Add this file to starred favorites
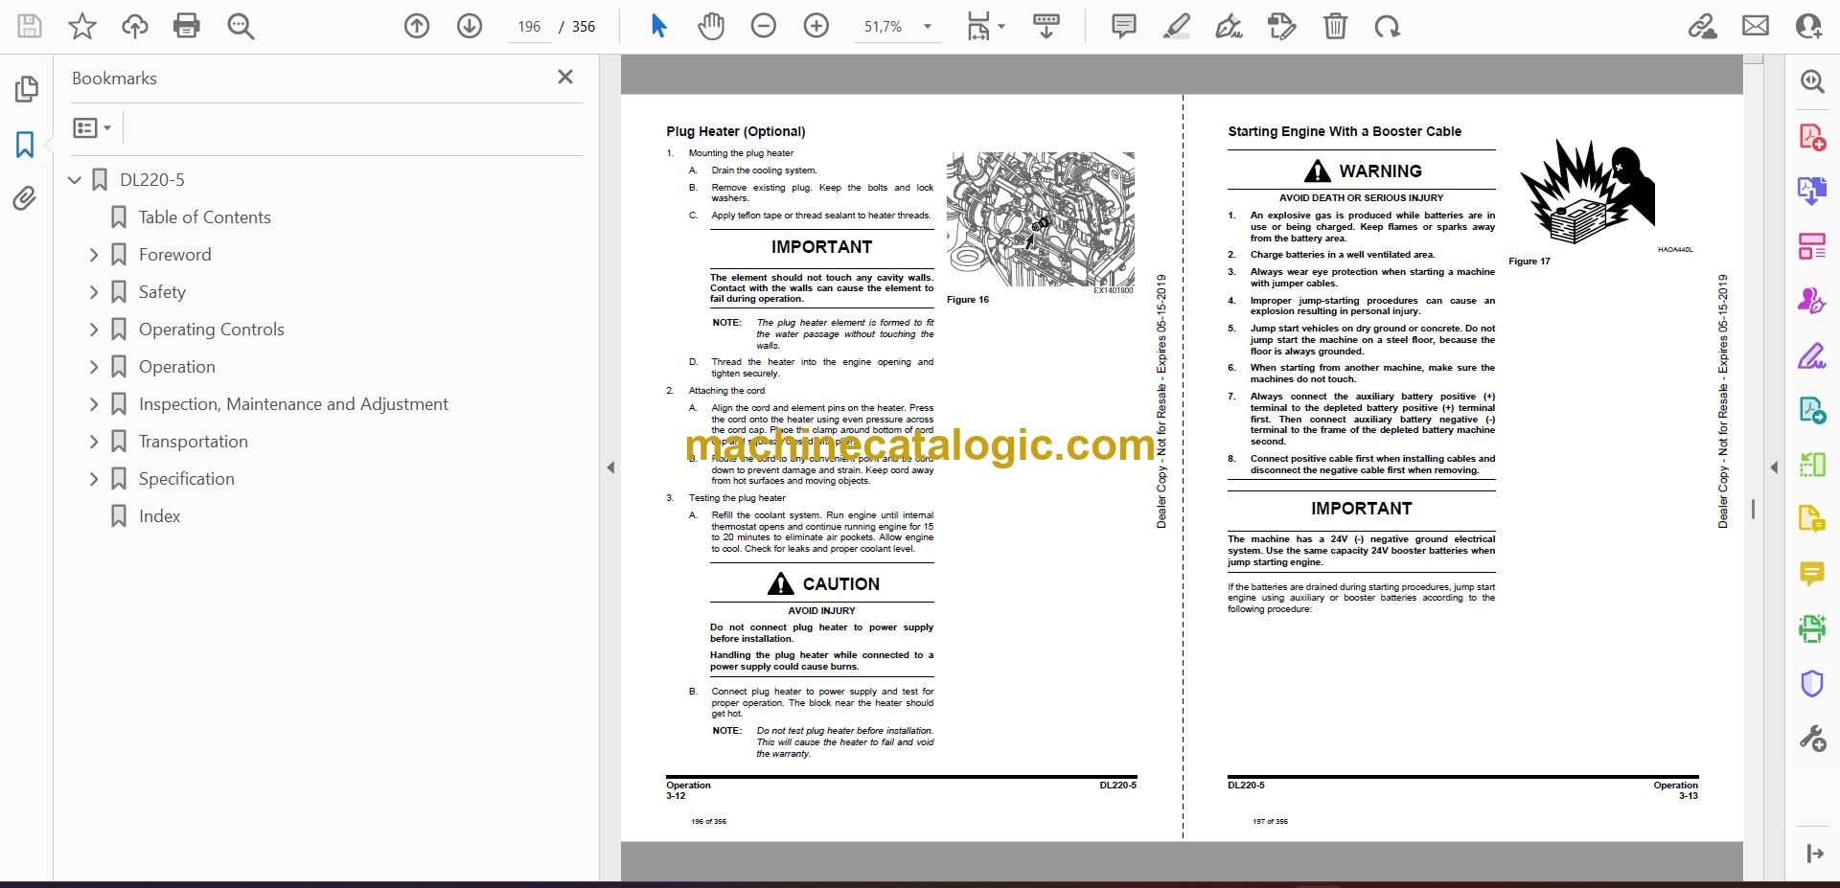Image resolution: width=1840 pixels, height=888 pixels. tap(82, 26)
